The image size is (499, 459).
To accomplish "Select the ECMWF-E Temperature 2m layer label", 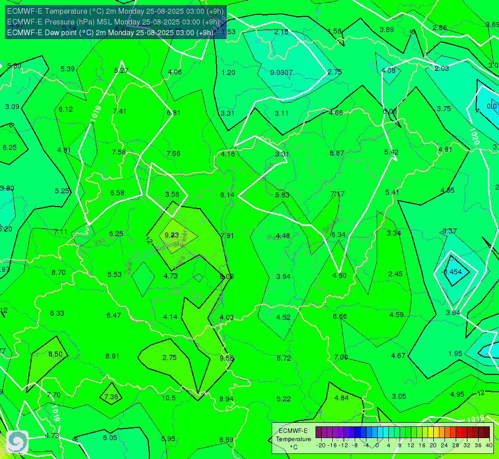I will [115, 11].
